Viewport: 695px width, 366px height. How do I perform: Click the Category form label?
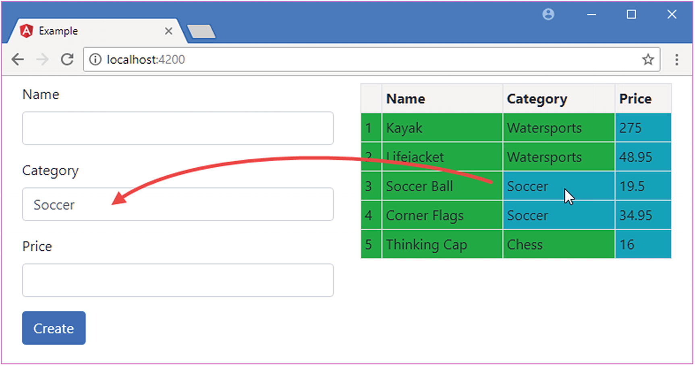(50, 171)
